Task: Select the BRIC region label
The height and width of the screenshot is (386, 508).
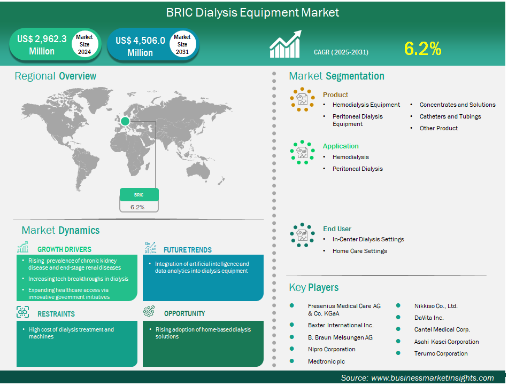Action: [x=139, y=195]
